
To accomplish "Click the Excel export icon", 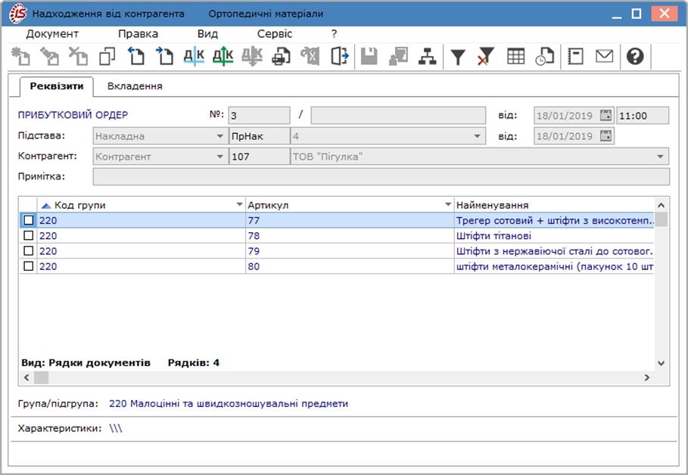I will [310, 56].
